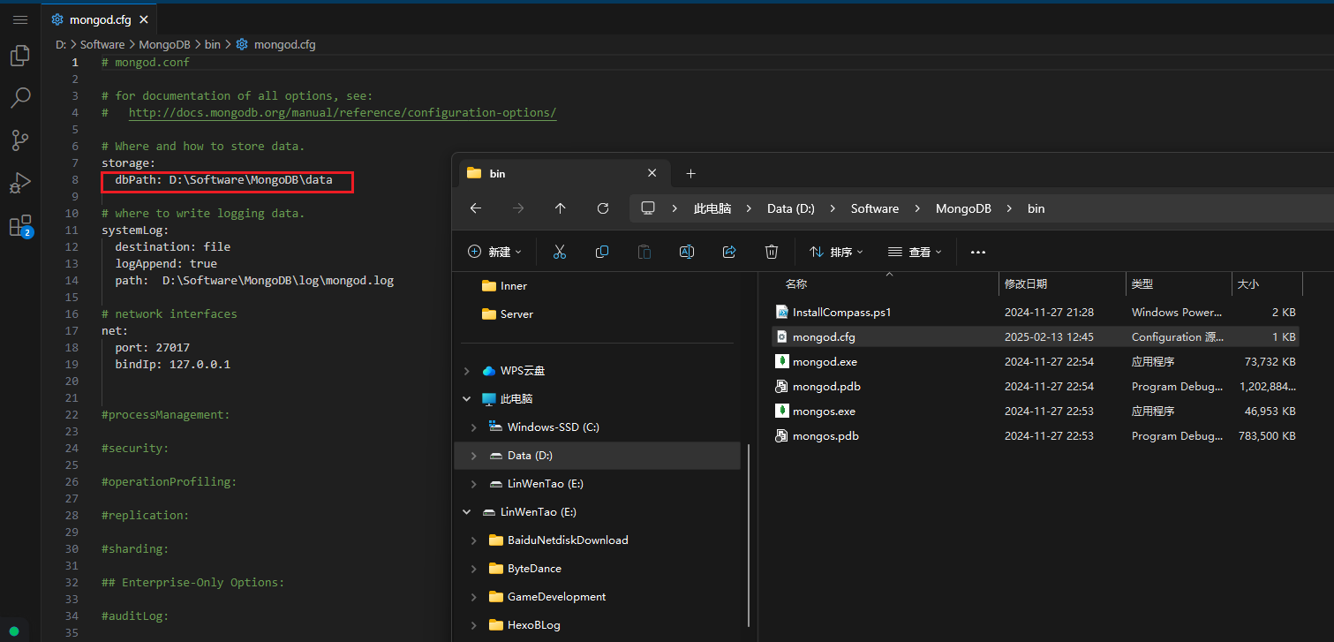Open the VS Code Explorer view

coord(20,57)
